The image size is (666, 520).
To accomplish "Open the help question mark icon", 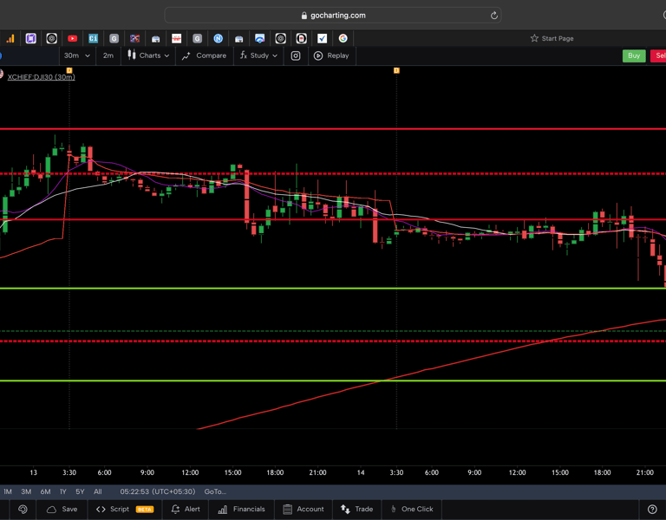I will pyautogui.click(x=652, y=509).
